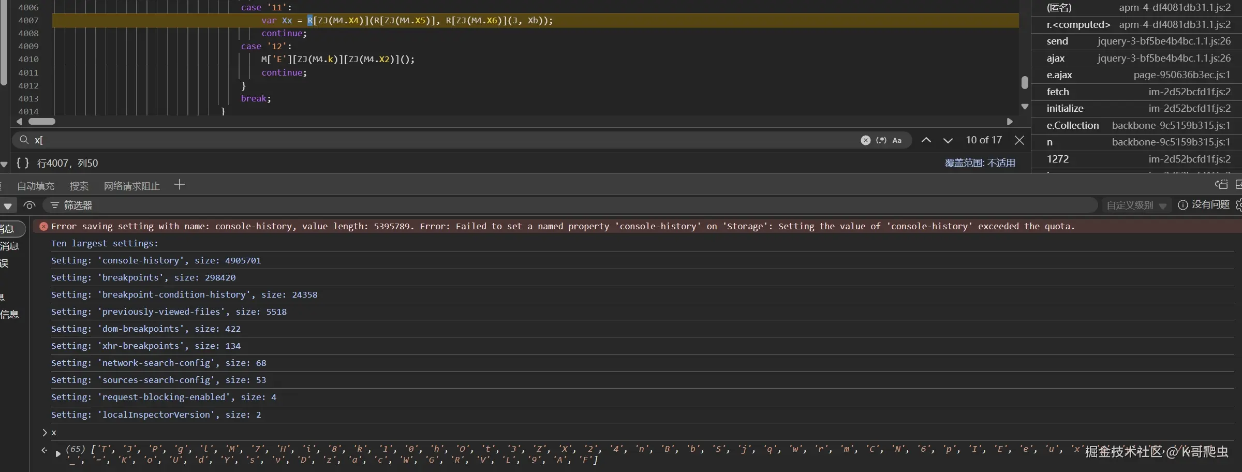Click pretty-print curly braces icon

tap(22, 163)
